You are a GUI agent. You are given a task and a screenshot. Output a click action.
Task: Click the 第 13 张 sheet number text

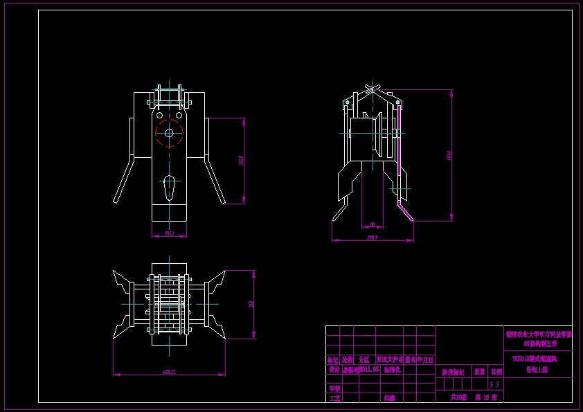coord(486,397)
